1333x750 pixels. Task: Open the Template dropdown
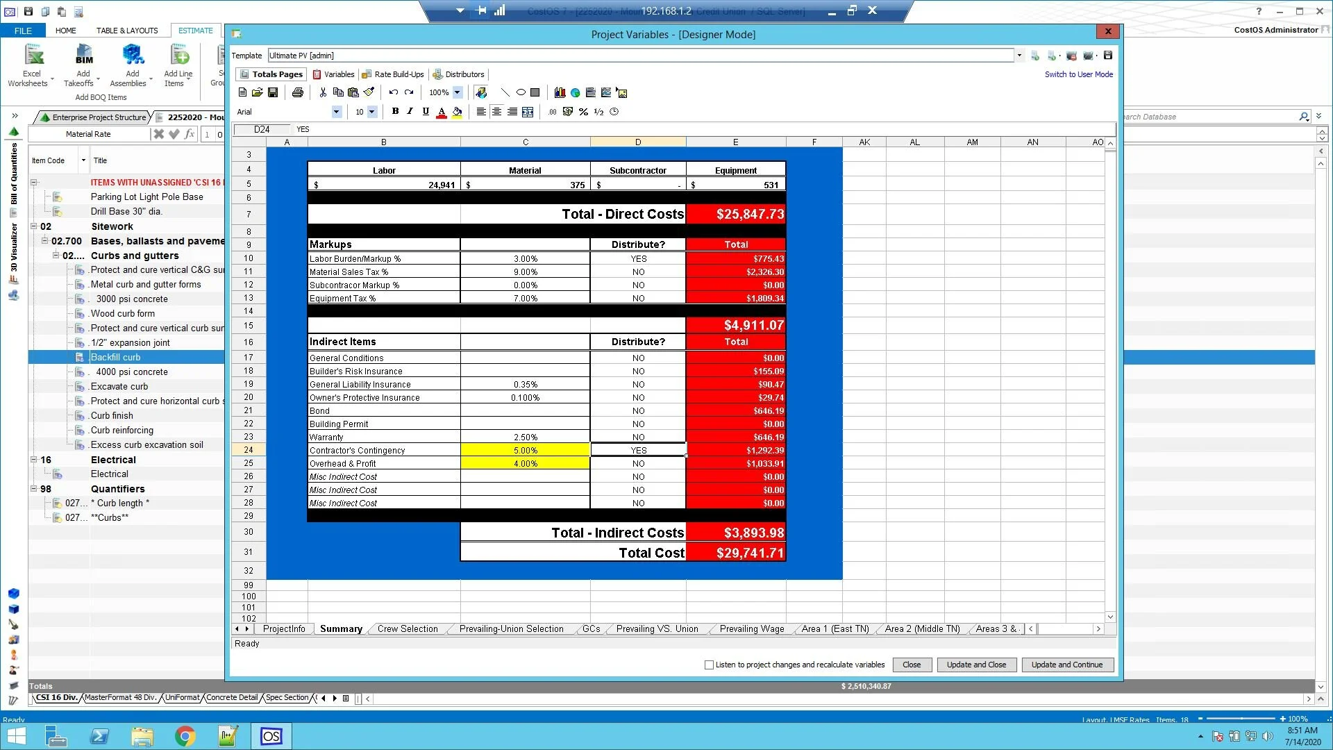(1019, 56)
